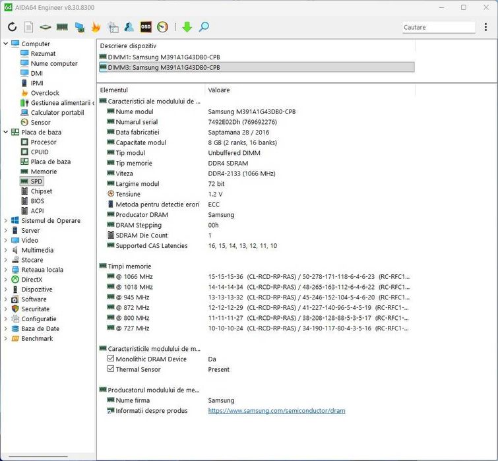Click the tree panel horizontal scrollbar
Viewport: 498px width, 461px height.
tap(38, 456)
